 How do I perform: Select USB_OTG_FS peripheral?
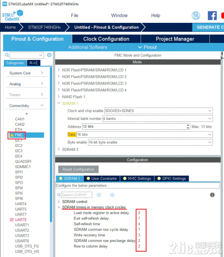27,246
